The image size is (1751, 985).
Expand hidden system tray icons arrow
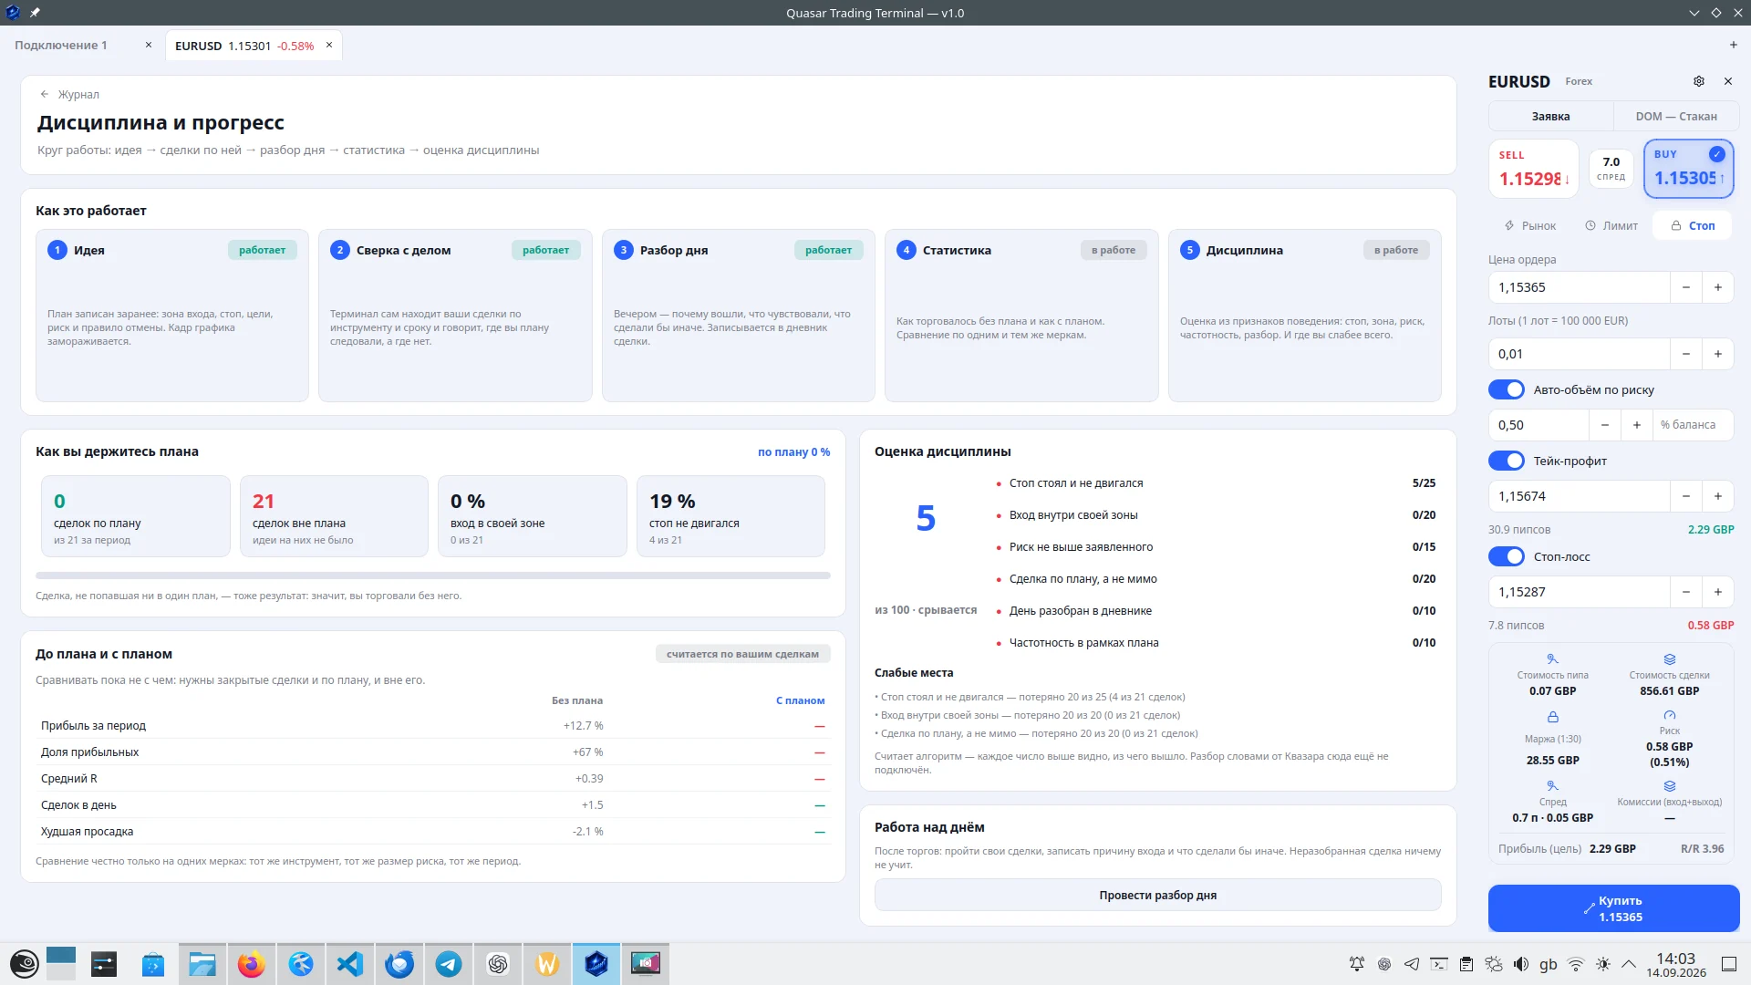[x=1629, y=964]
